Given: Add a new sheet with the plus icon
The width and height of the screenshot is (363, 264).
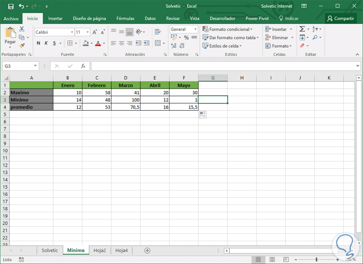Looking at the screenshot, I should pos(147,251).
